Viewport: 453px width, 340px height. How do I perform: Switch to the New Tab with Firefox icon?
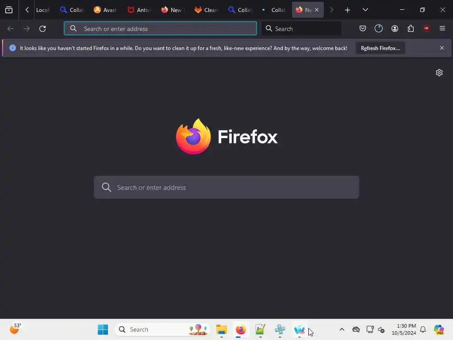(173, 10)
